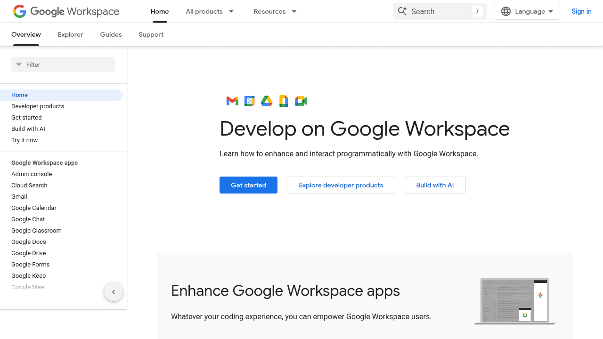Click the Sign in link

click(x=581, y=11)
